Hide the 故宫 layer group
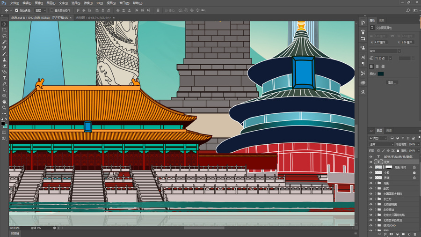 click(x=371, y=188)
